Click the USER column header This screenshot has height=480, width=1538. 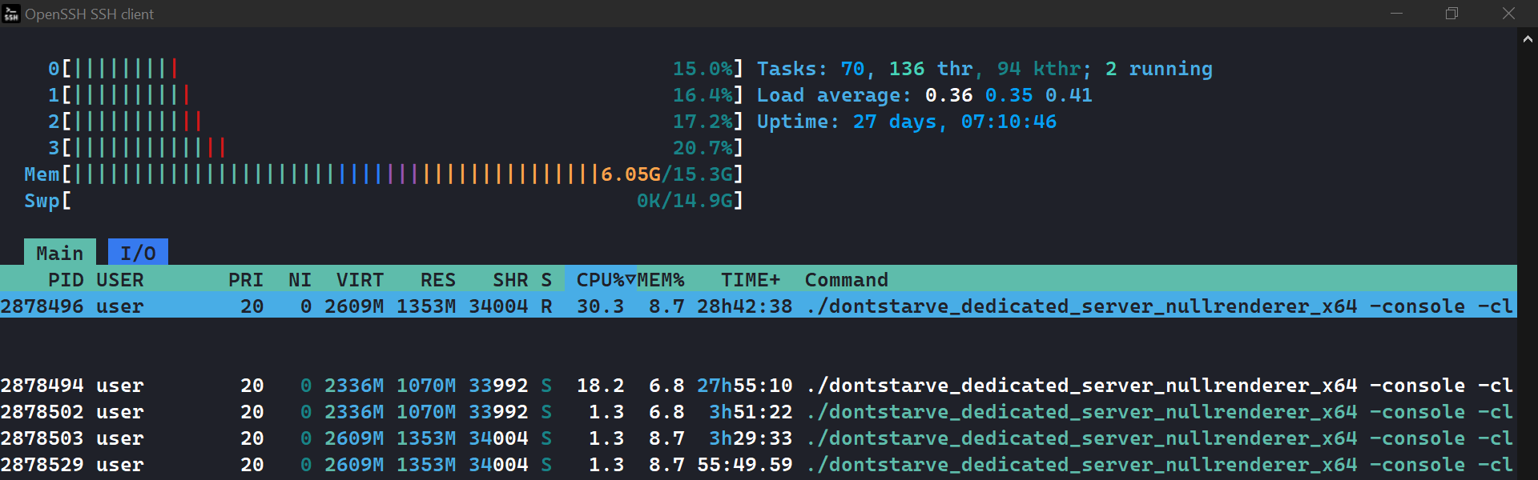120,280
